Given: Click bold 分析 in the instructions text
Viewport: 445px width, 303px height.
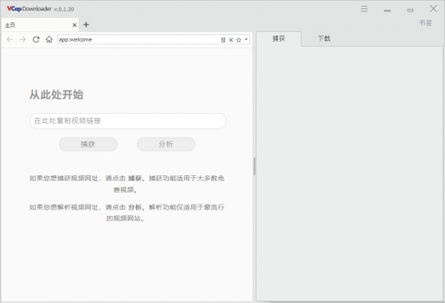Looking at the screenshot, I should (x=134, y=207).
